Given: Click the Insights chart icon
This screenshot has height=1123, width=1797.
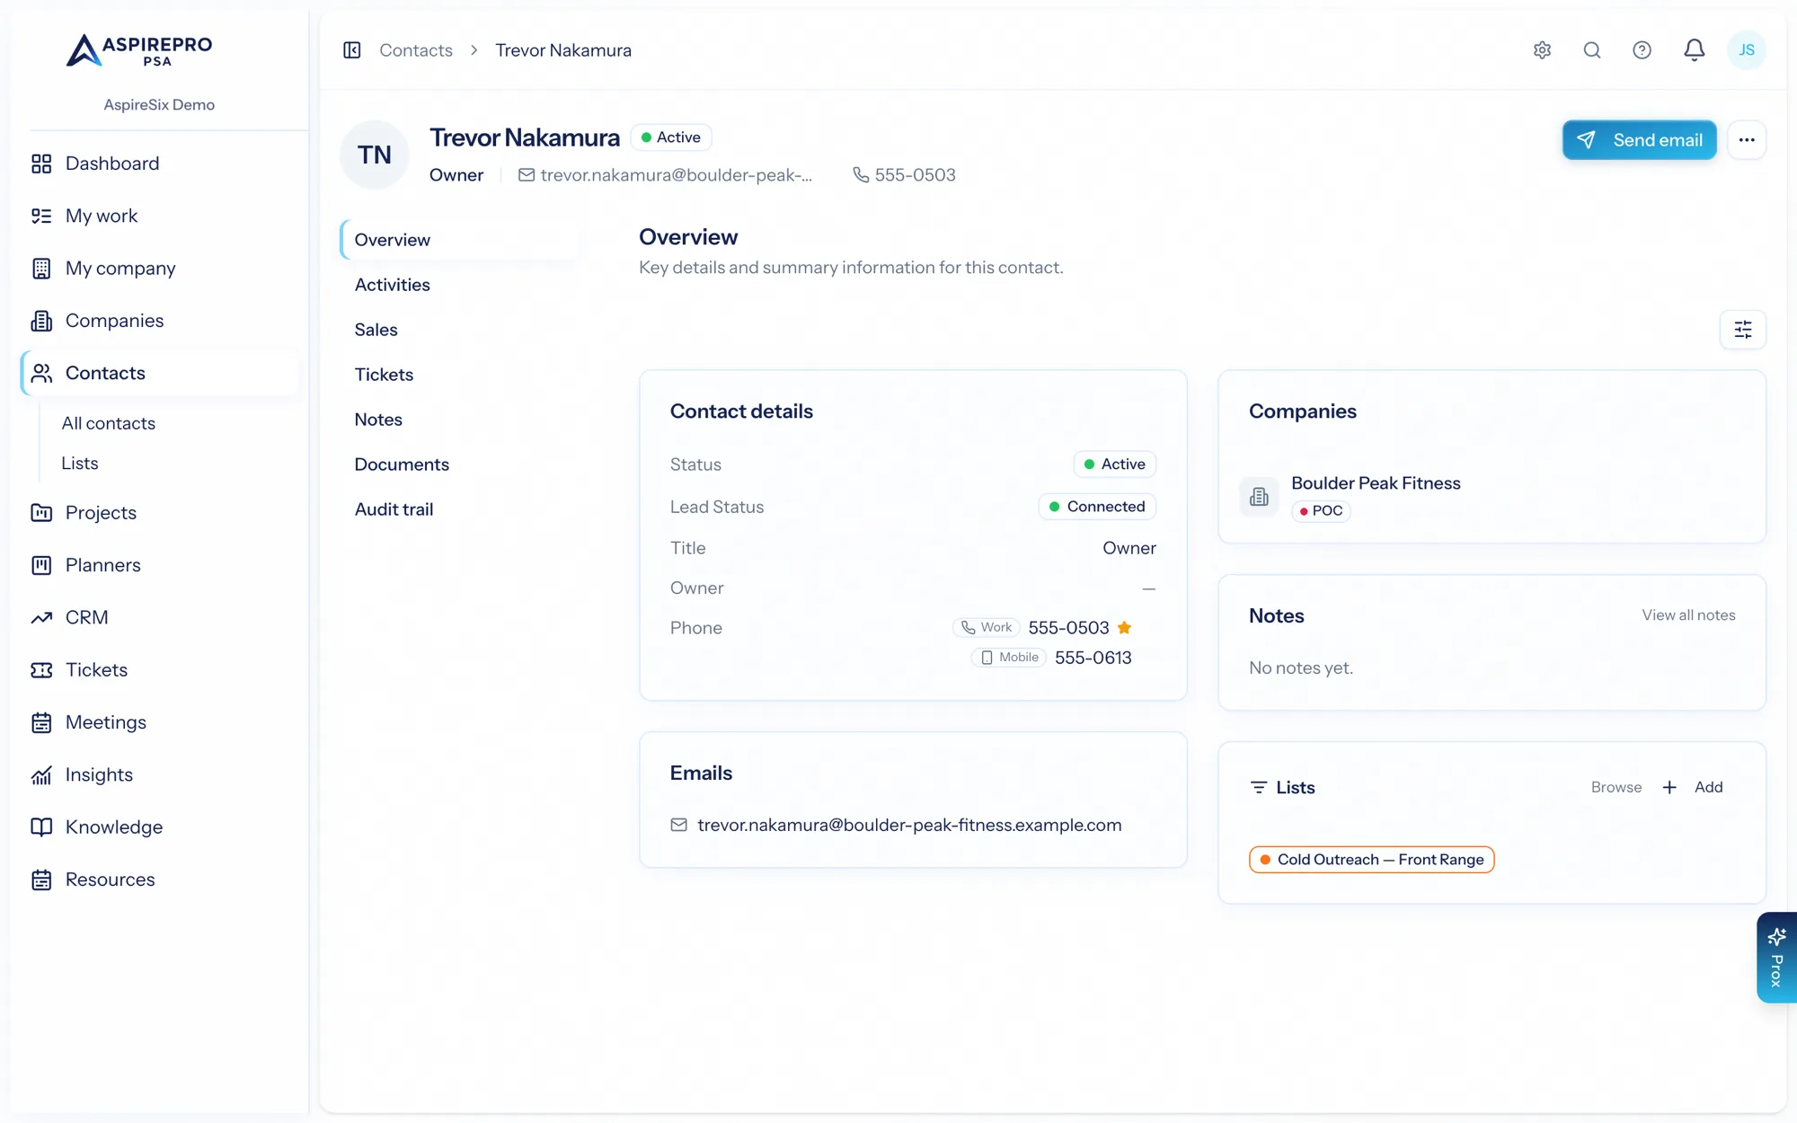Looking at the screenshot, I should pyautogui.click(x=41, y=775).
